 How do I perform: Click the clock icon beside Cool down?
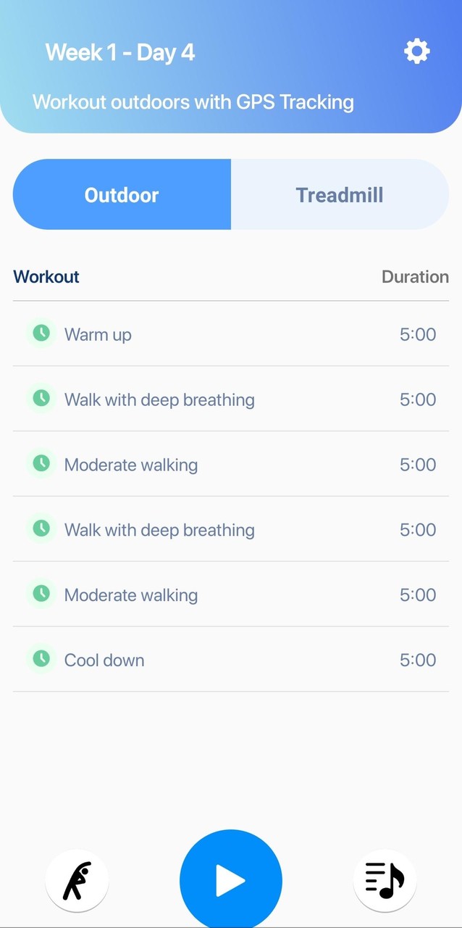click(41, 658)
